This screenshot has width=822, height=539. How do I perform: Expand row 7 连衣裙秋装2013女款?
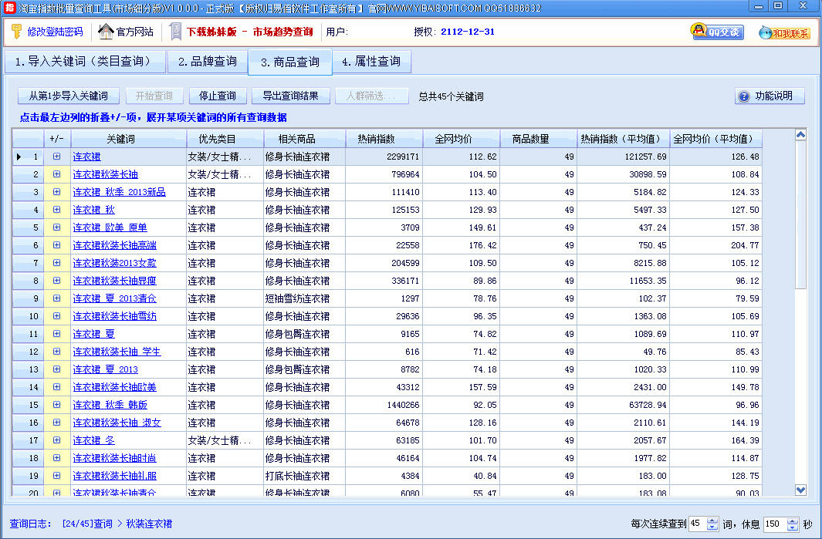click(56, 263)
